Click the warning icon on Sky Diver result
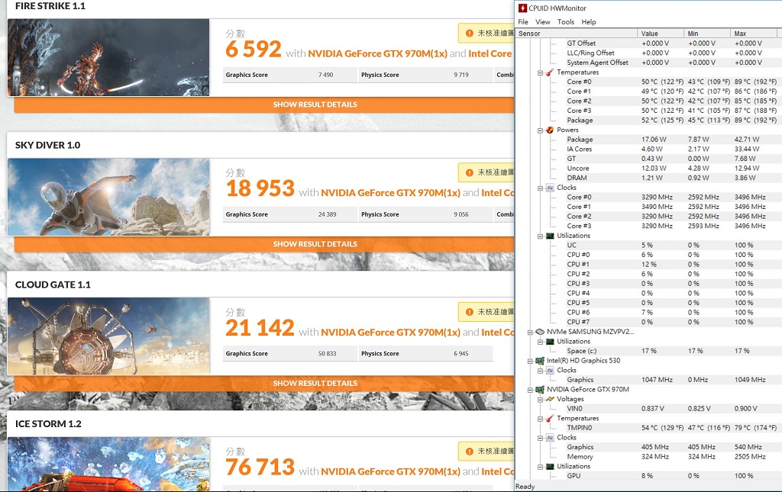 [x=470, y=173]
